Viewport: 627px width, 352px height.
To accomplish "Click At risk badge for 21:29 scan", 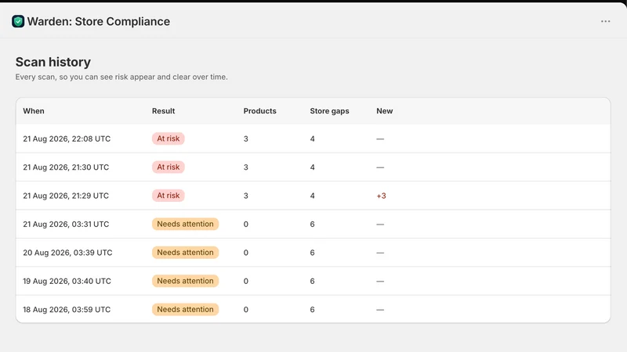I will click(168, 196).
